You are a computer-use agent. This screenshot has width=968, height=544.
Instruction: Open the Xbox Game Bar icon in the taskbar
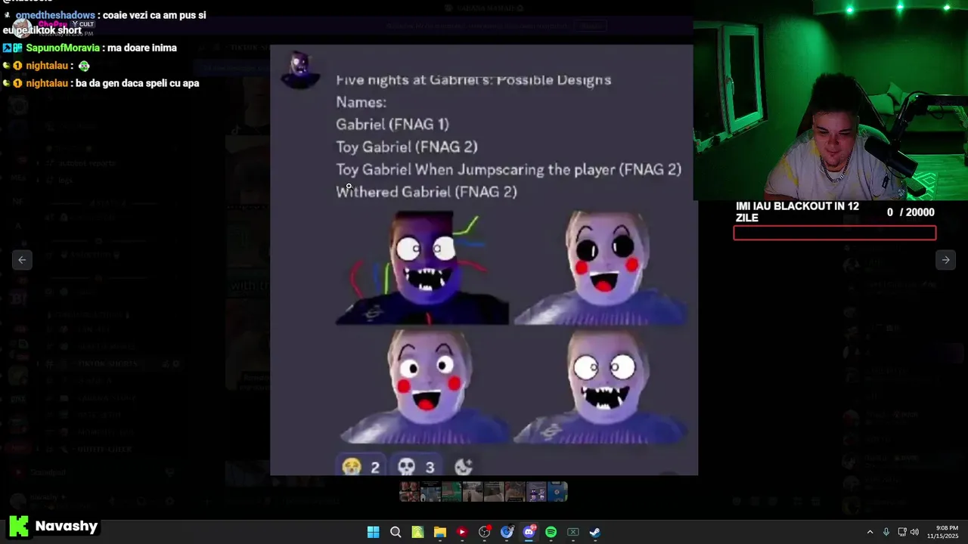tap(573, 532)
